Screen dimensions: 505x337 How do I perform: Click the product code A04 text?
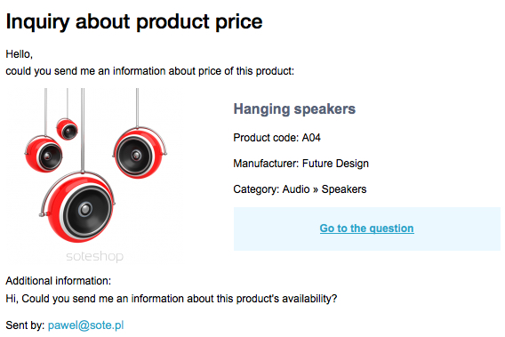[x=311, y=138]
